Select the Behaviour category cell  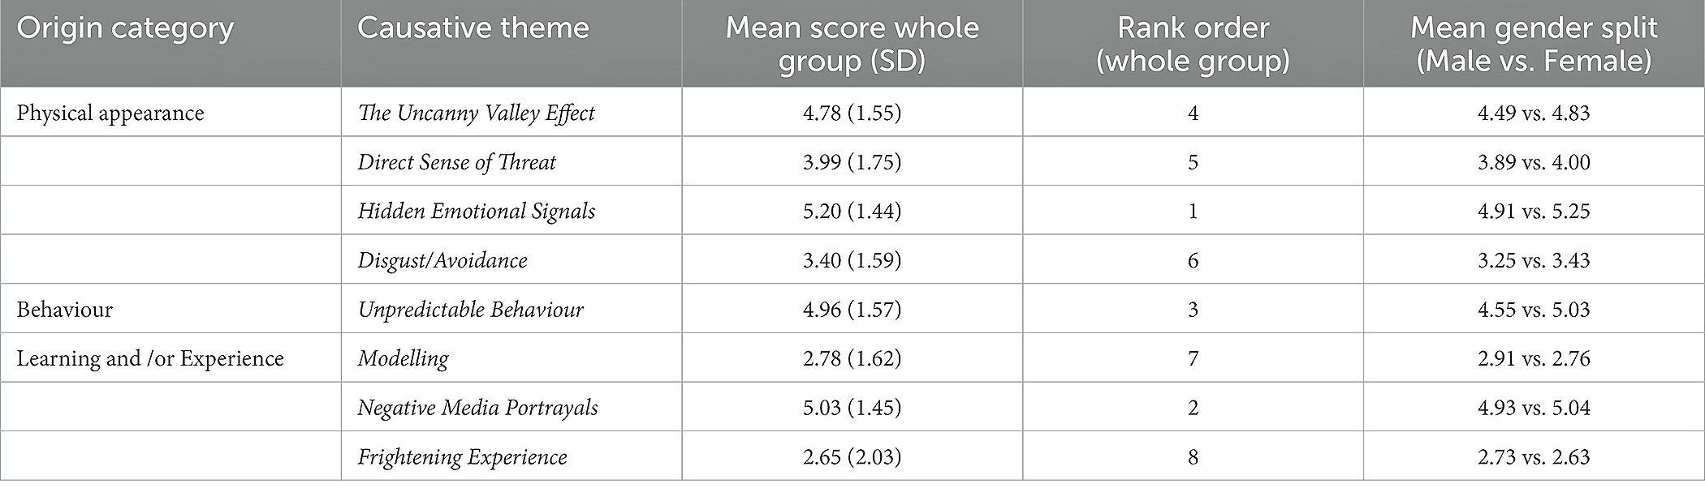tap(64, 310)
